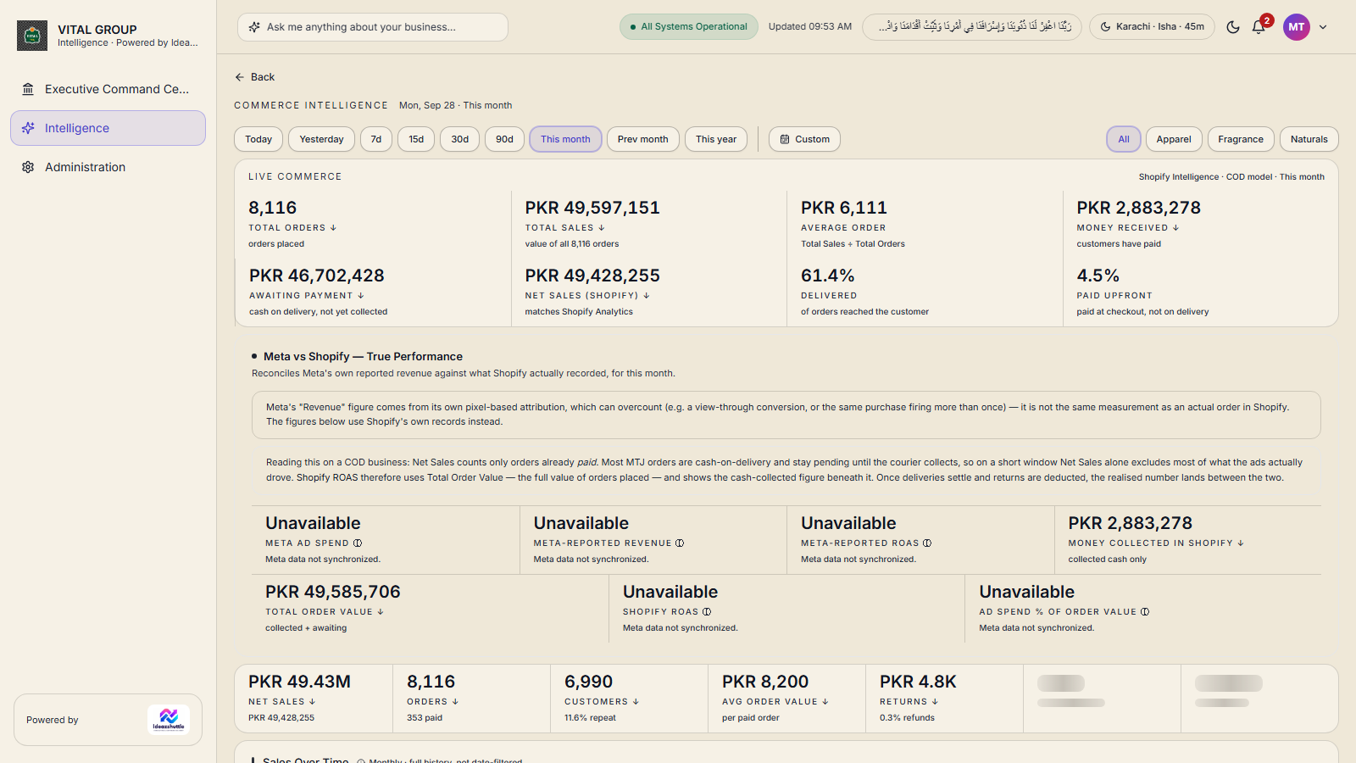Expand the Total Orders drill-down arrow
The image size is (1356, 763).
(x=333, y=228)
